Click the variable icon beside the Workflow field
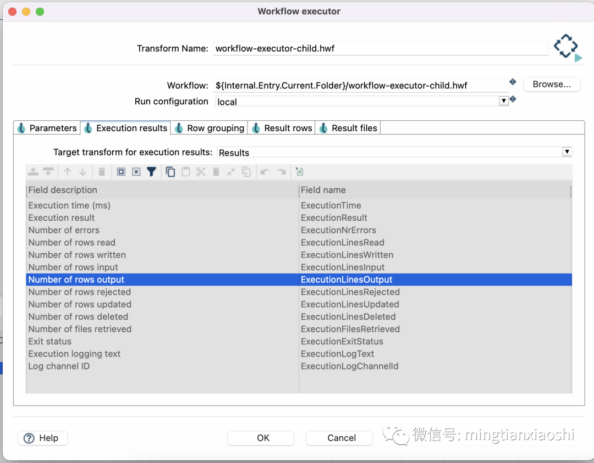Viewport: 594px width, 463px height. [x=513, y=81]
